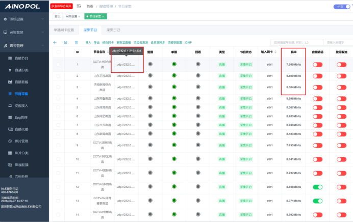Switch to the 单播网卡设置 tab
353x222 pixels.
[x=64, y=30]
